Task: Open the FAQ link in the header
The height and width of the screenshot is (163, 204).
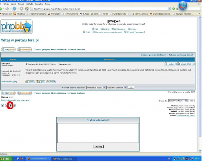Action: click(95, 29)
